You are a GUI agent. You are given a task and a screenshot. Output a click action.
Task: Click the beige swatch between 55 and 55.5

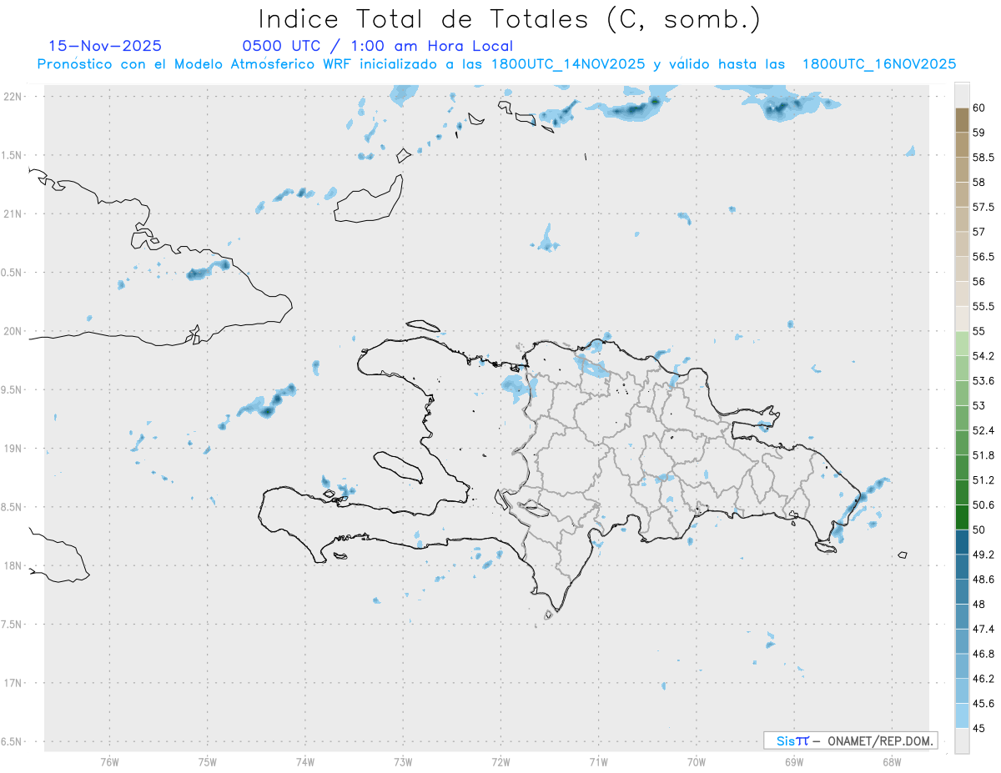962,319
